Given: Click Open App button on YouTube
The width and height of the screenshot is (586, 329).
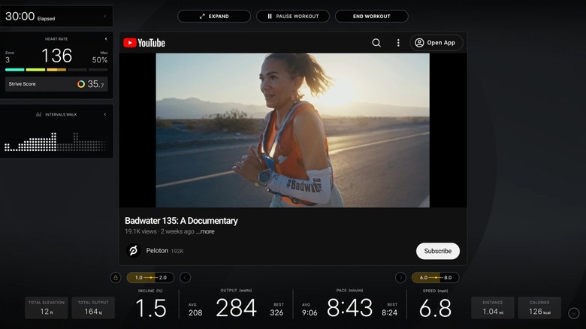Looking at the screenshot, I should (436, 43).
